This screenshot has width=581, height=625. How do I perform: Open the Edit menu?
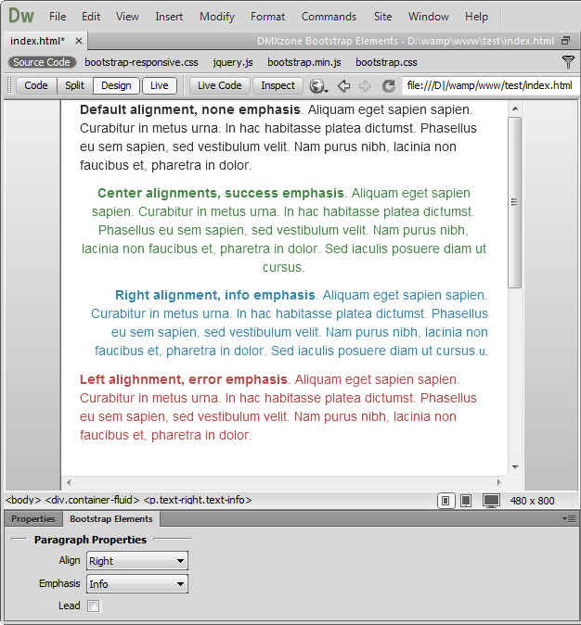click(91, 17)
